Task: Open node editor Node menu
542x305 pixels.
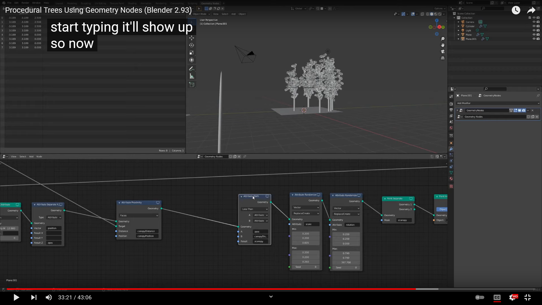Action: (39, 156)
